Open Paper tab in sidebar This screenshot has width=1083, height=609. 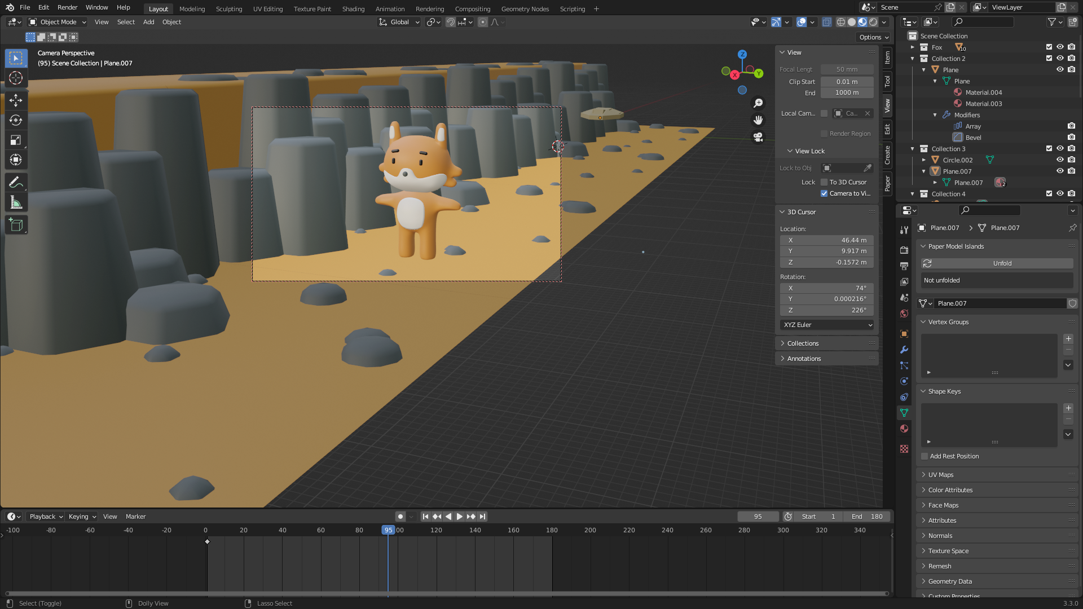(x=887, y=183)
